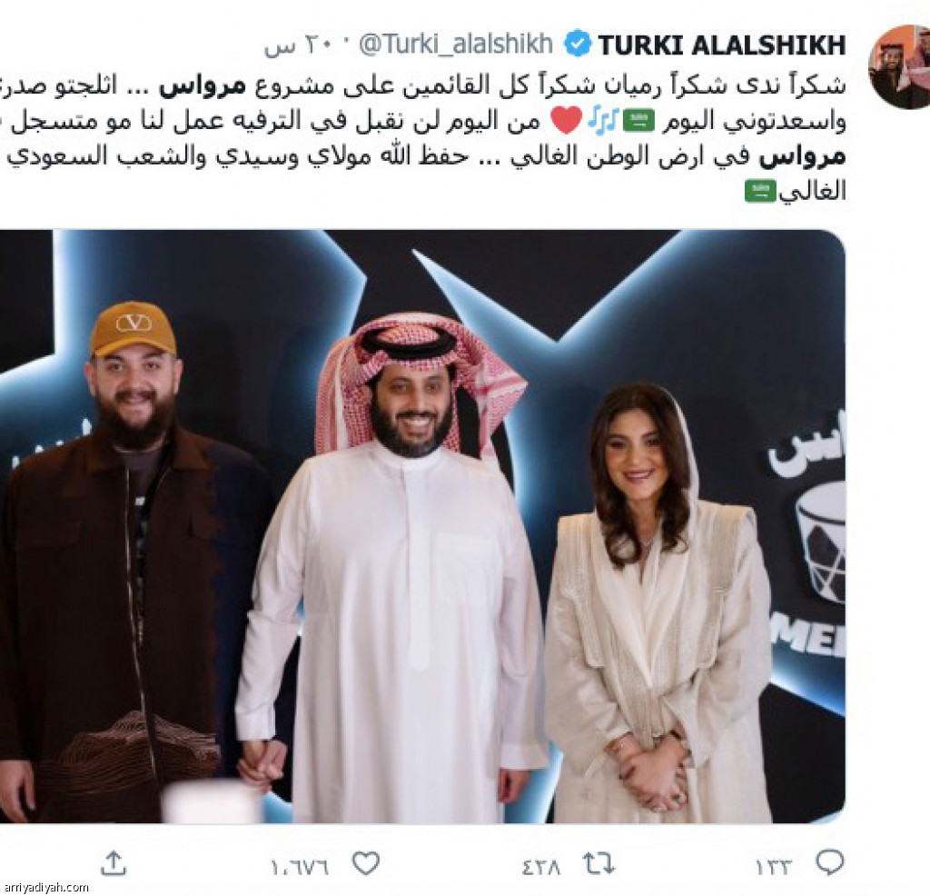Click the blue verified badge
Screen dimensions: 930x896
click(577, 44)
